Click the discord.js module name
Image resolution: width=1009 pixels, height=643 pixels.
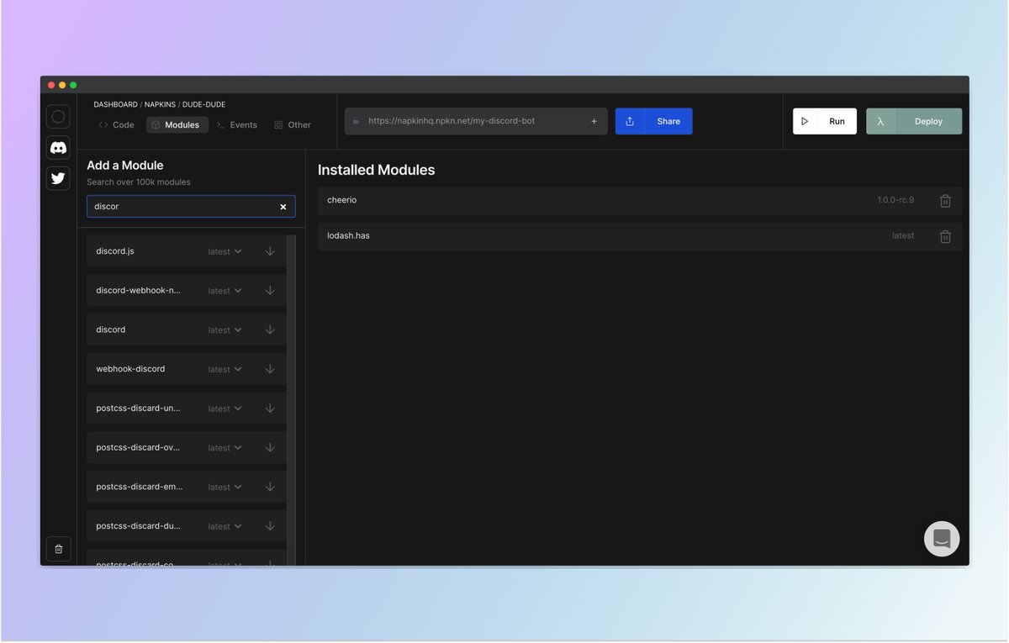click(x=115, y=251)
